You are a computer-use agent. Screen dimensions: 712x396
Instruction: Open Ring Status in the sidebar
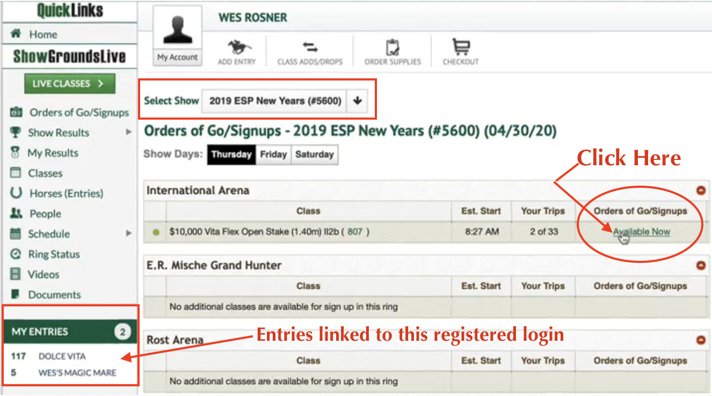click(x=54, y=254)
